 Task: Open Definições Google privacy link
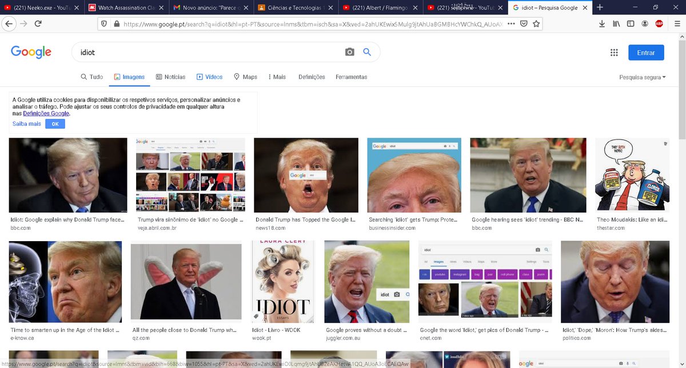click(46, 113)
